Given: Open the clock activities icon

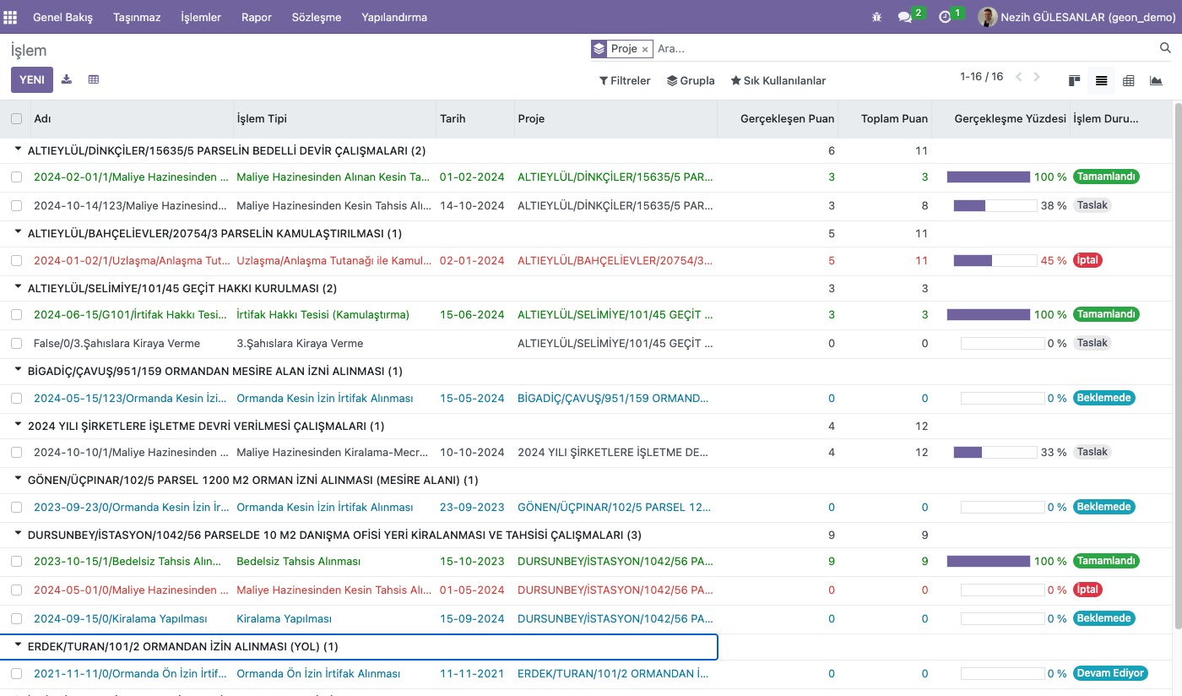Looking at the screenshot, I should point(945,17).
